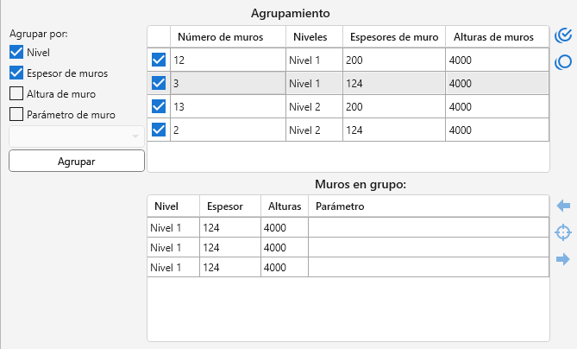Image resolution: width=577 pixels, height=349 pixels.
Task: Click the uncheck-all groups circle icon
Action: (x=563, y=61)
